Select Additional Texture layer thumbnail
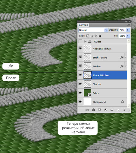Image resolution: width=136 pixels, height=153 pixels. coord(87,48)
